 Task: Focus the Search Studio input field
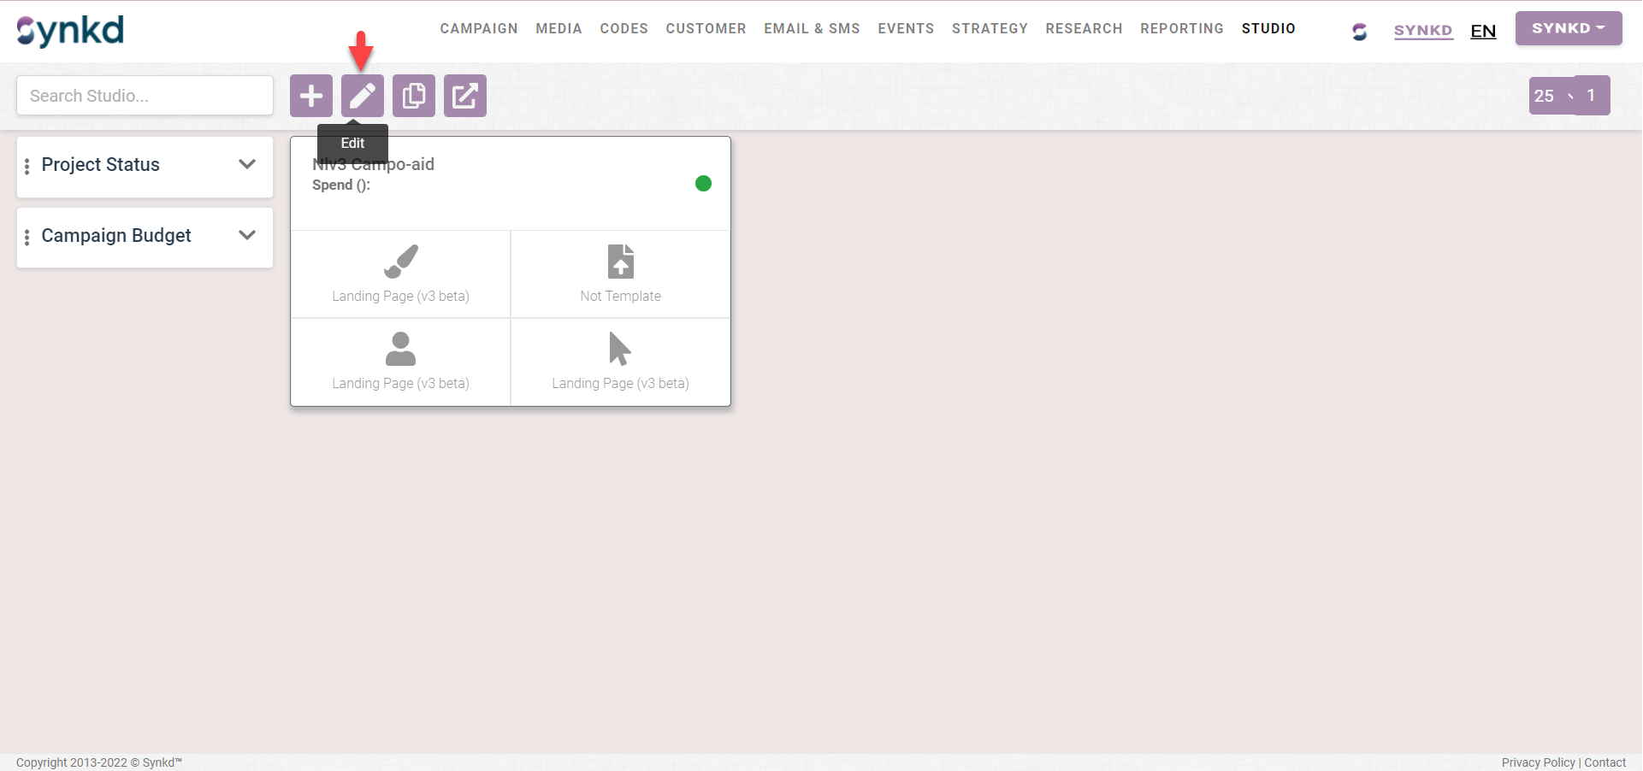tap(145, 96)
